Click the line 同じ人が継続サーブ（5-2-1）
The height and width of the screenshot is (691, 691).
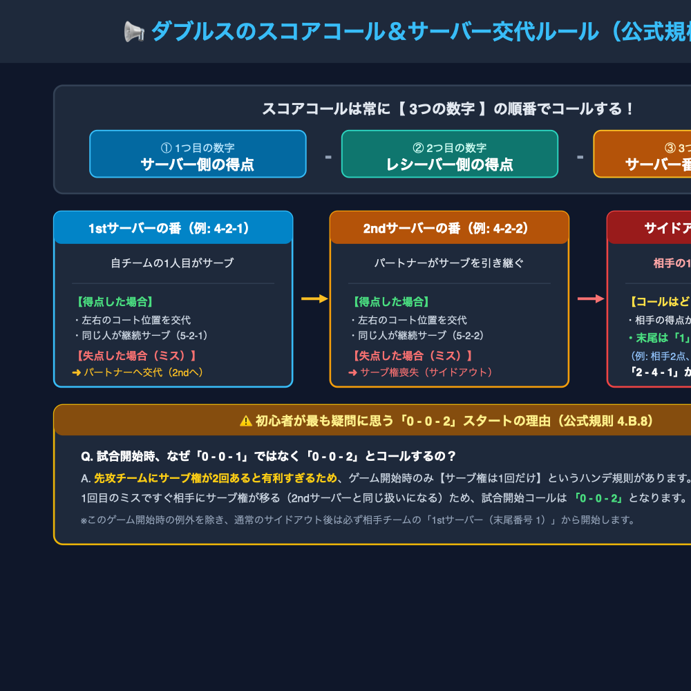click(142, 335)
